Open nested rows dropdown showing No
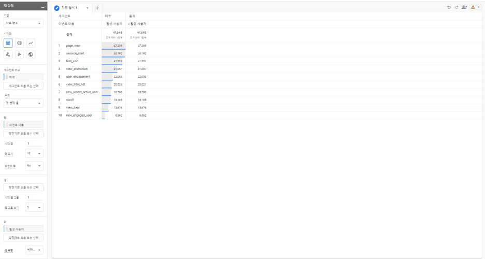 (34, 166)
